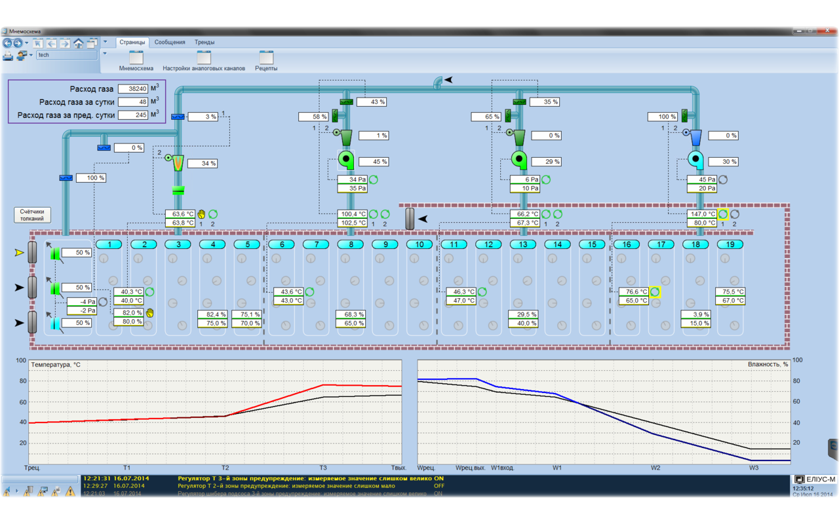The height and width of the screenshot is (524, 839).
Task: Expand the user icon dropdown arrow
Action: point(31,56)
